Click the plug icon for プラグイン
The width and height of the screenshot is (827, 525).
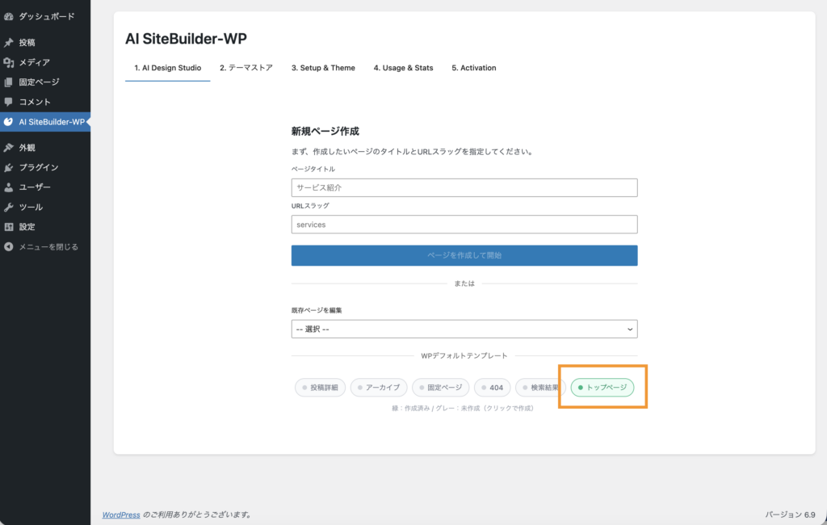pyautogui.click(x=8, y=167)
